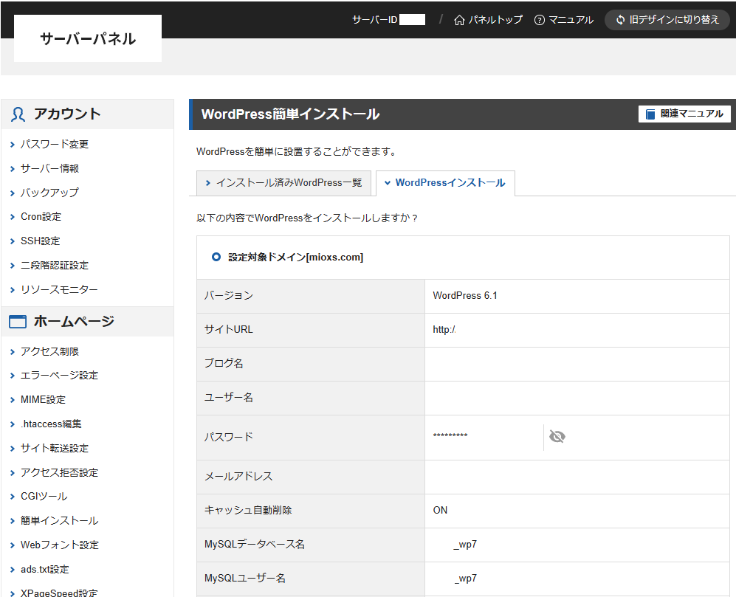Open エラーページ設定
Screen dimensions: 736x597
[59, 376]
